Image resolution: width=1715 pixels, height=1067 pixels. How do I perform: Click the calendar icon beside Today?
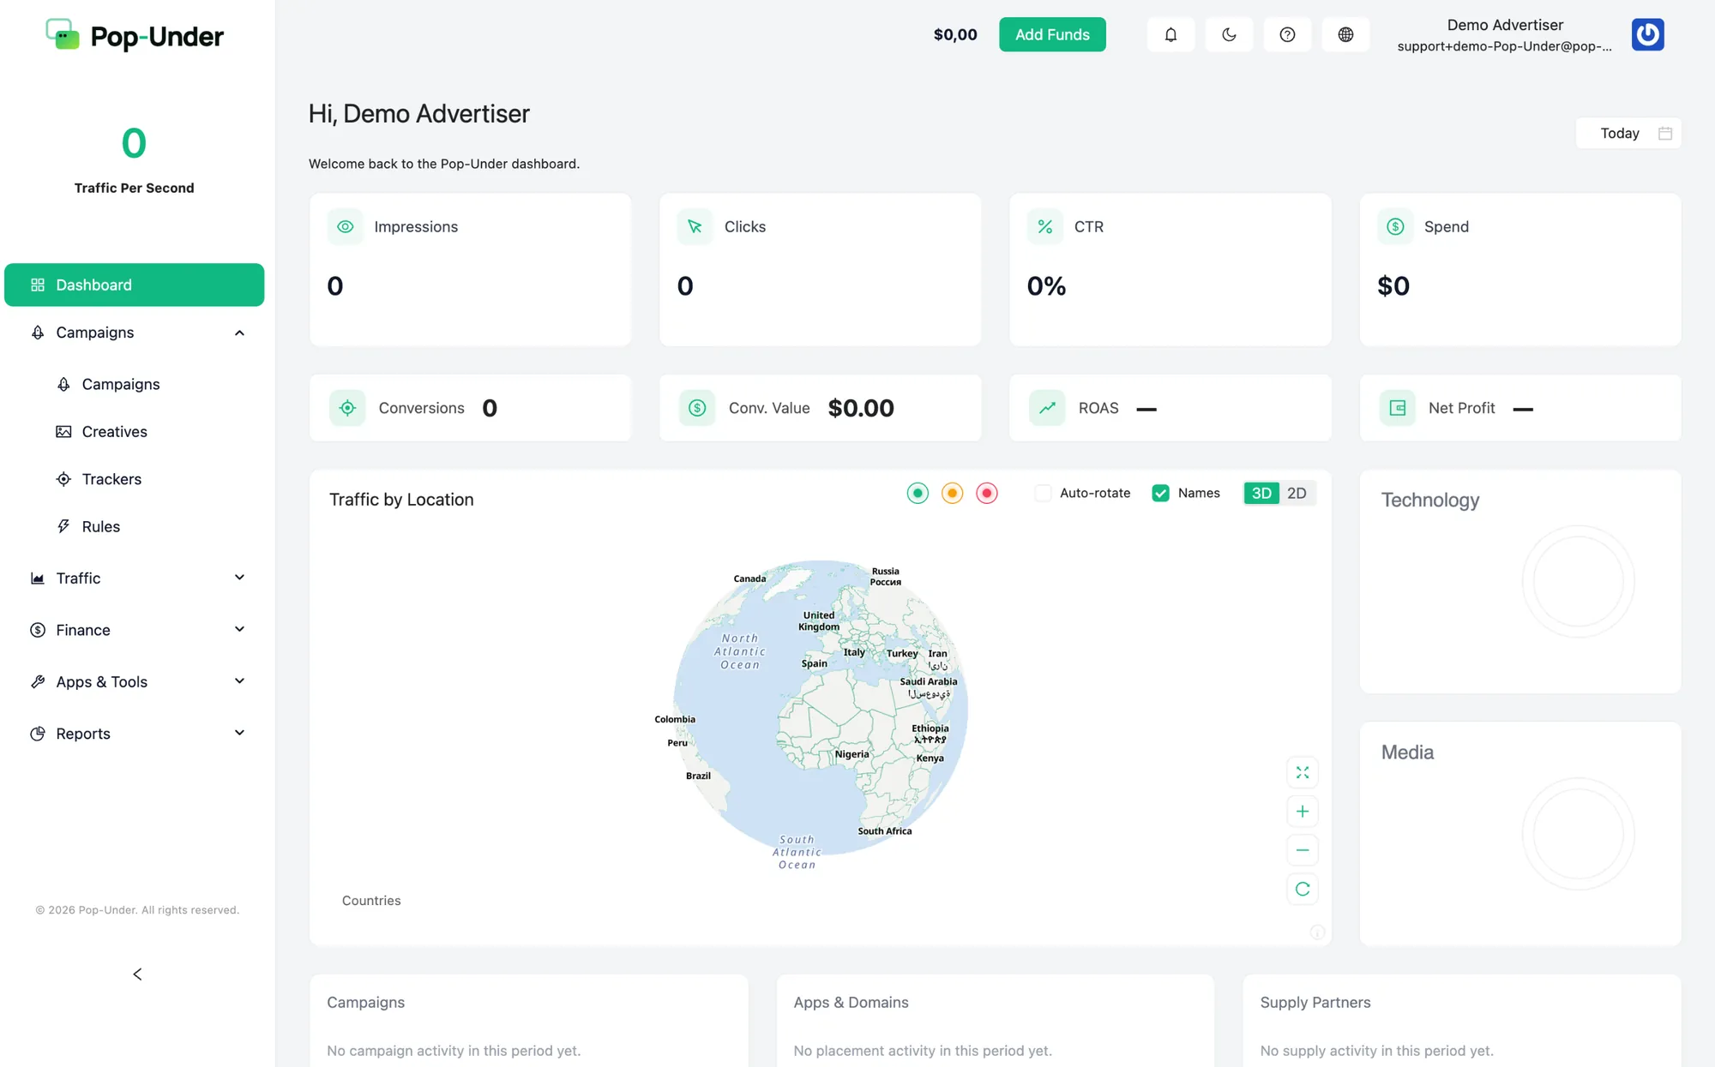[1665, 133]
